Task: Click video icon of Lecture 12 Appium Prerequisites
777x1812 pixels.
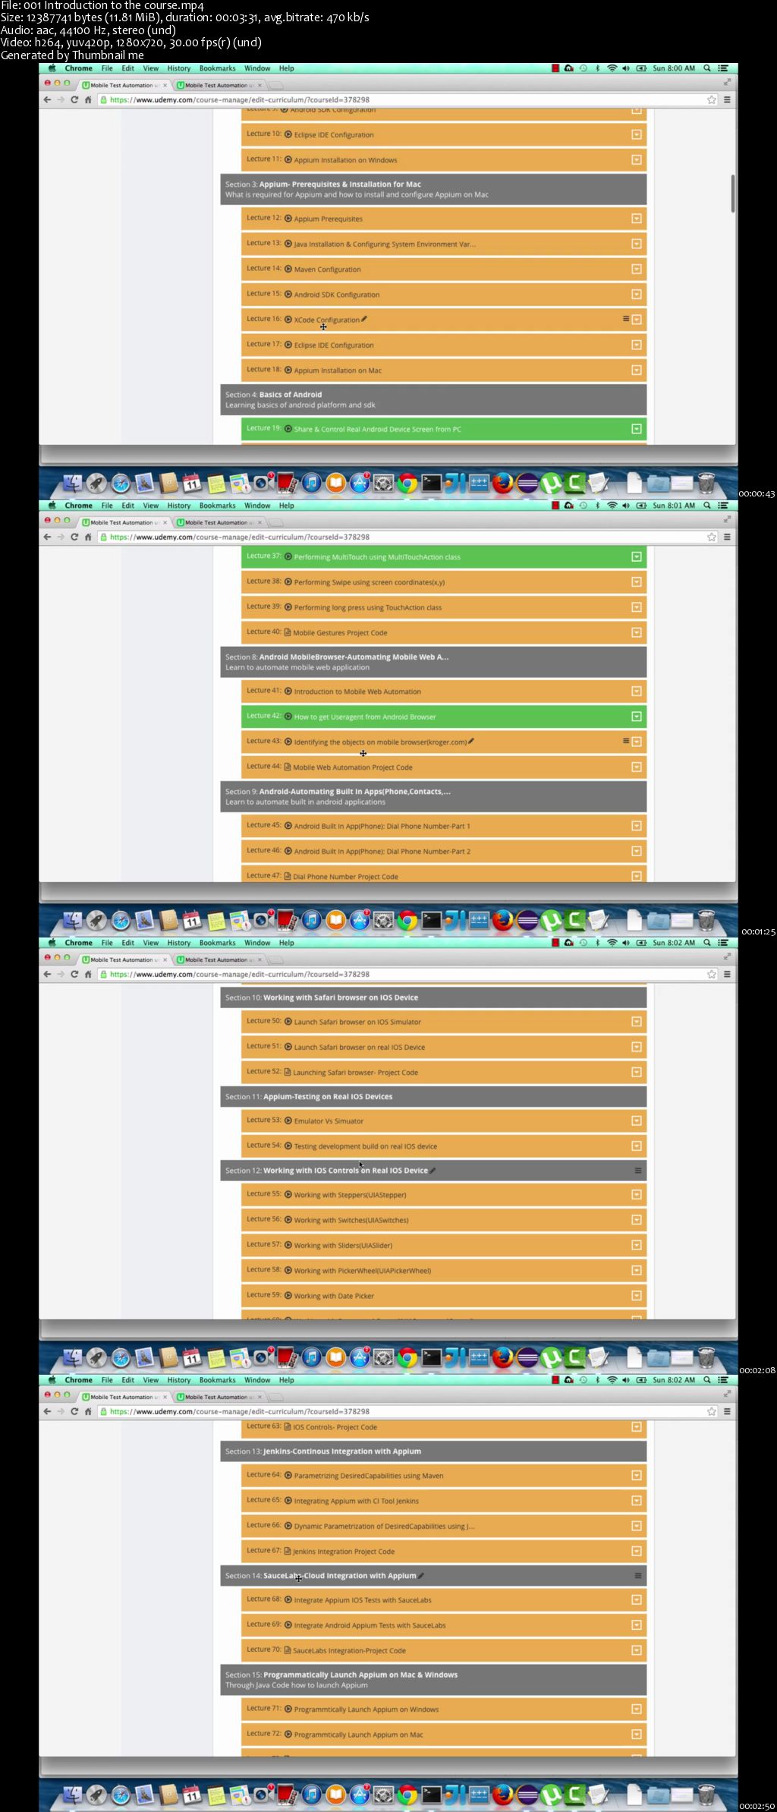Action: coord(288,219)
